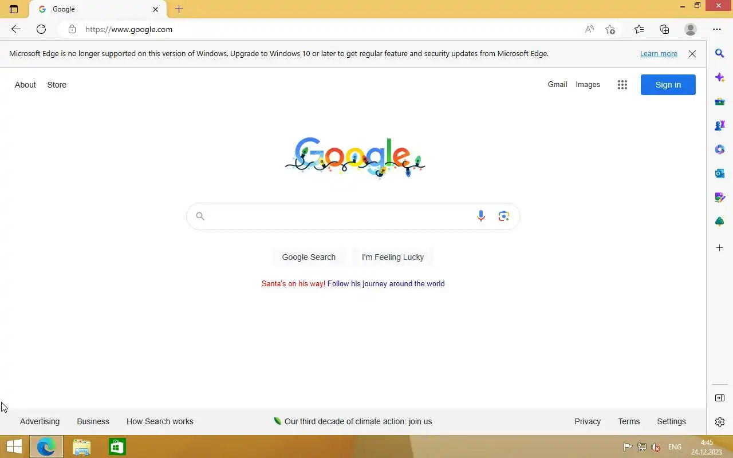Open the Gmail link
This screenshot has height=458, width=733.
[557, 84]
